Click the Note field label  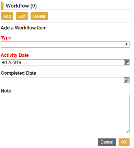coord(6,91)
